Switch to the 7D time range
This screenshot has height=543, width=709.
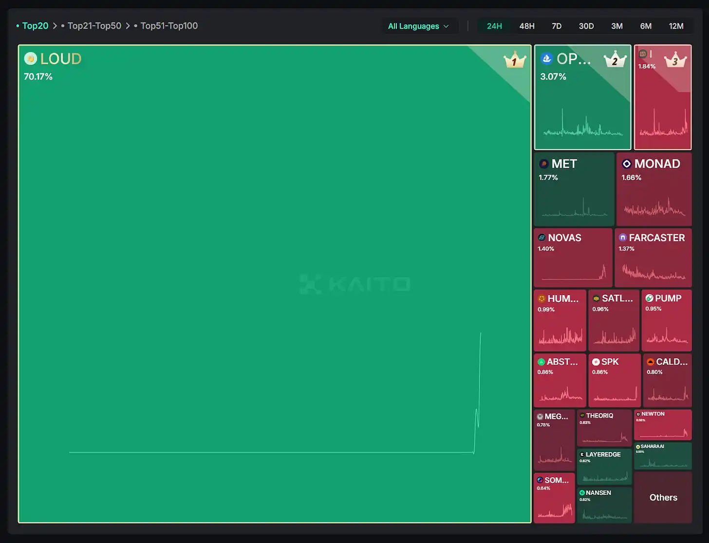[x=557, y=26]
